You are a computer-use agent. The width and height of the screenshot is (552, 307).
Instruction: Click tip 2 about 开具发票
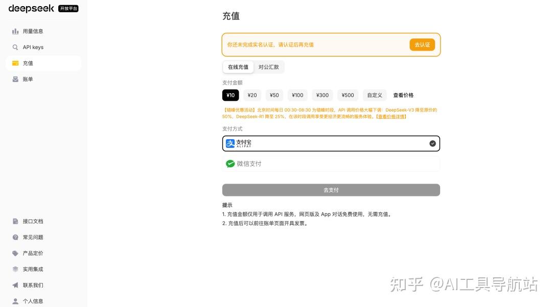tap(266, 224)
